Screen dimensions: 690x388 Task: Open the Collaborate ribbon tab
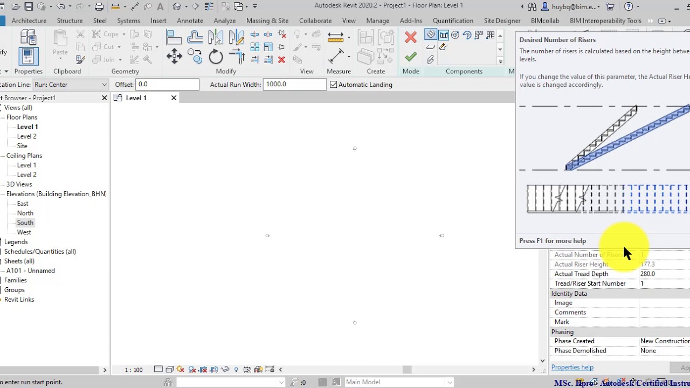pyautogui.click(x=315, y=20)
